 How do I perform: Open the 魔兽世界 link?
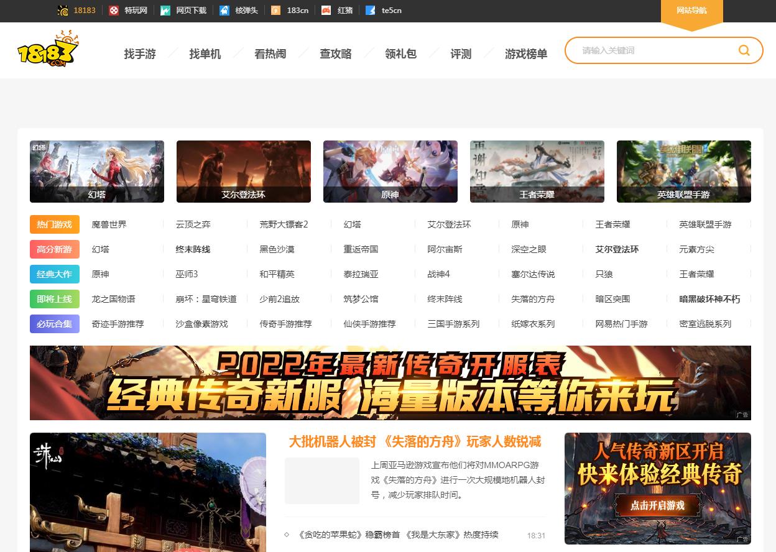109,224
